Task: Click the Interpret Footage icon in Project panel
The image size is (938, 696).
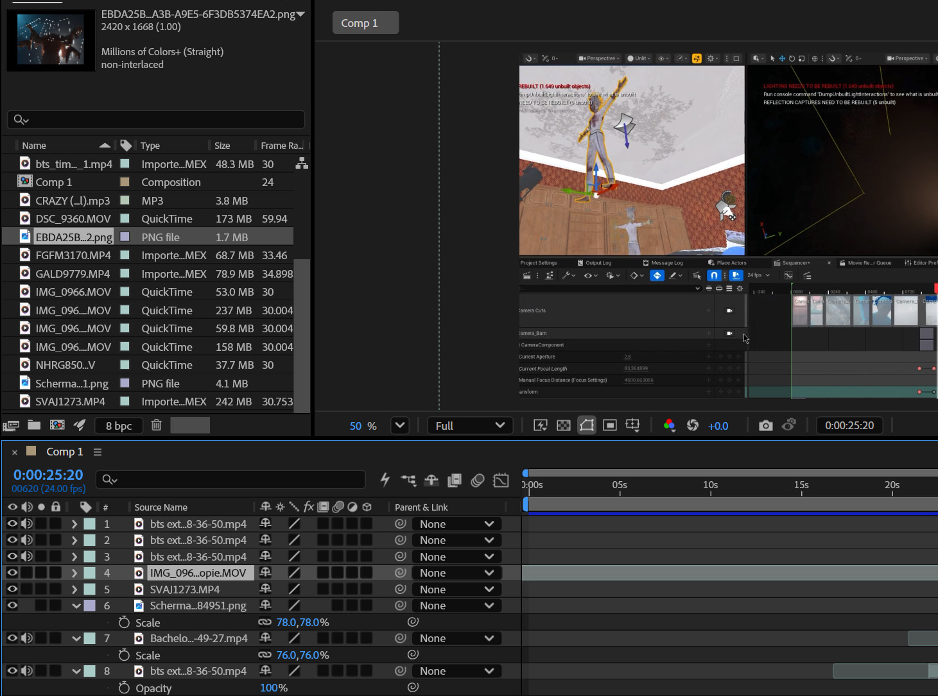Action: tap(11, 425)
